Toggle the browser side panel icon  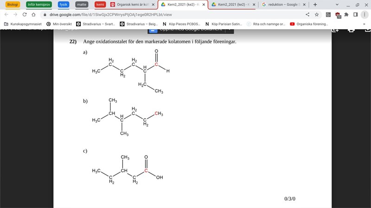355,14
